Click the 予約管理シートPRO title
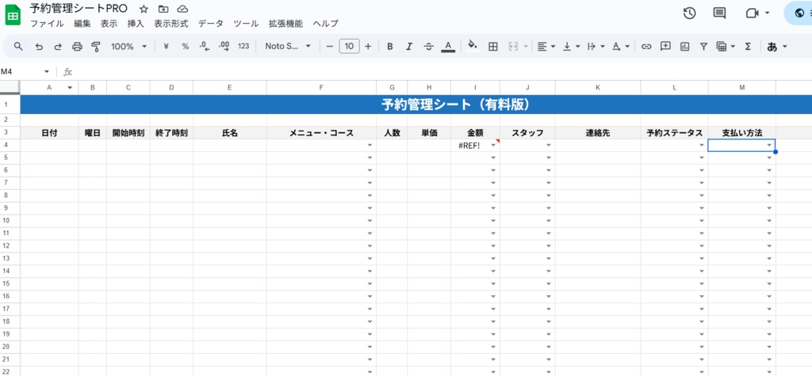812x376 pixels. pyautogui.click(x=79, y=9)
